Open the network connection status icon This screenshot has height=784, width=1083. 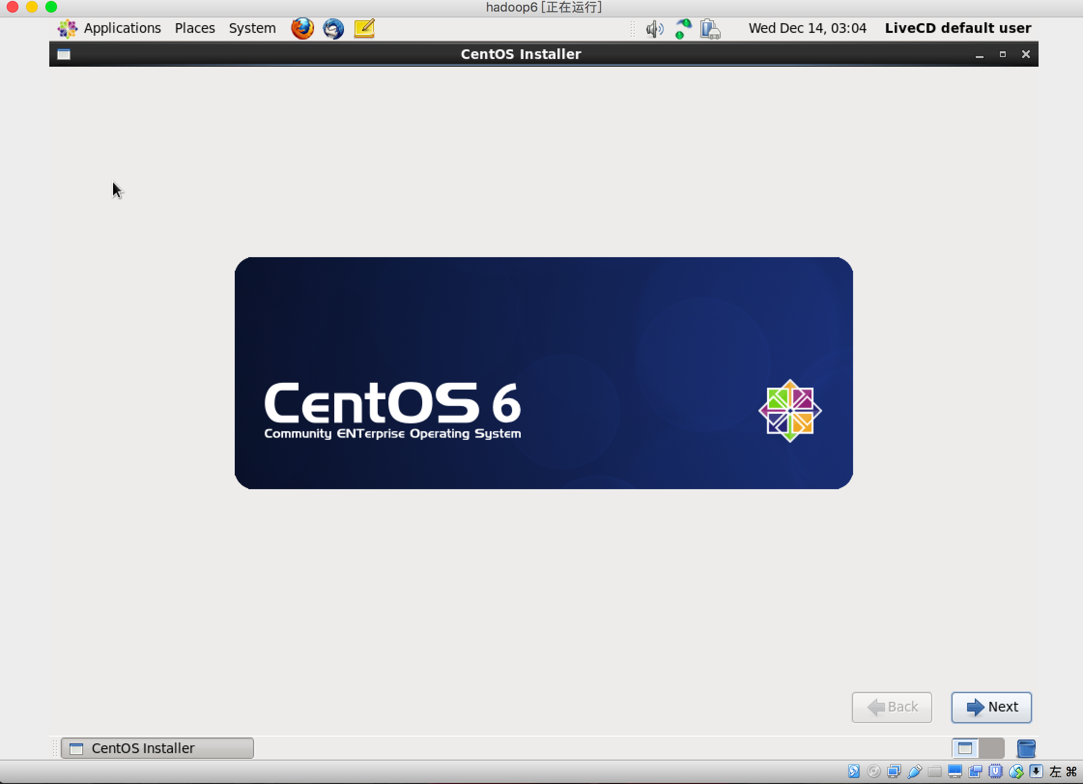(x=683, y=29)
